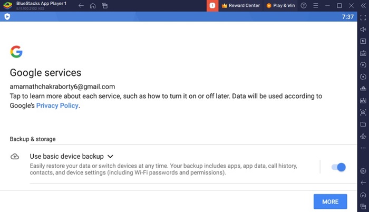This screenshot has width=369, height=212.
Task: Close the BlueStacks window
Action: pos(351,6)
